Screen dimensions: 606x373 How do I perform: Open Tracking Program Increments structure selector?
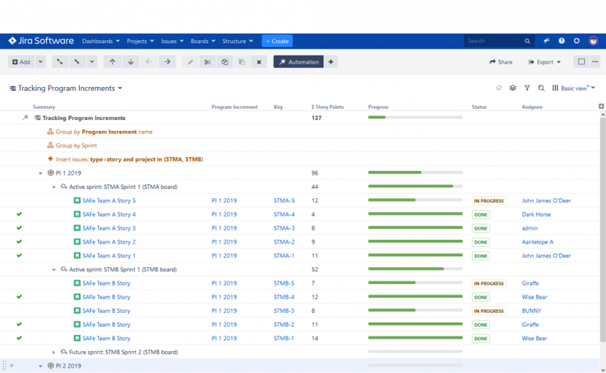pyautogui.click(x=66, y=88)
